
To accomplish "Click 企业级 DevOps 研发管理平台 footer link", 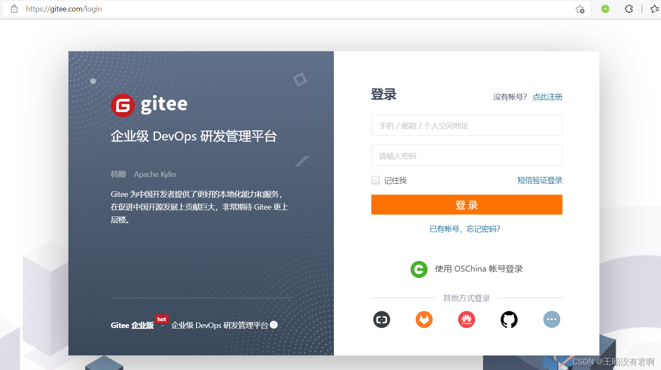I will point(220,325).
